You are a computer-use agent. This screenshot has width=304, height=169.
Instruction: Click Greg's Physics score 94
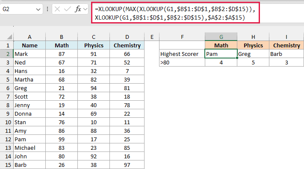(x=94, y=88)
